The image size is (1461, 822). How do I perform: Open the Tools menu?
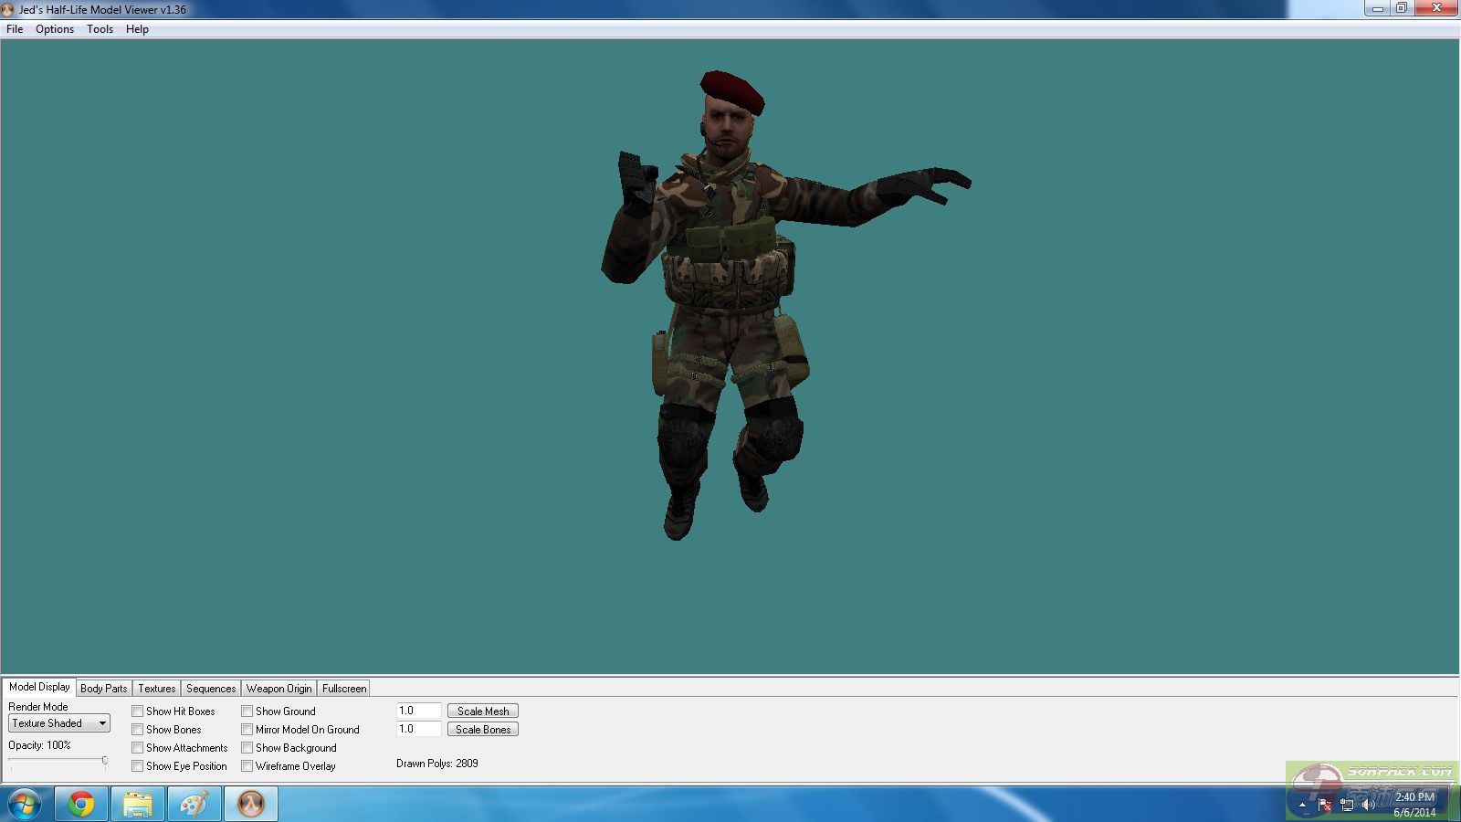click(x=100, y=29)
